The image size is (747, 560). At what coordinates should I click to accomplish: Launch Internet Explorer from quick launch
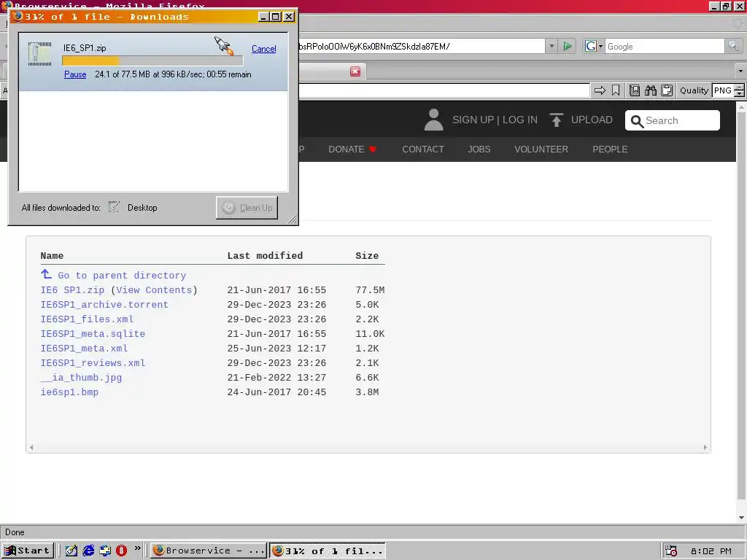pos(88,551)
